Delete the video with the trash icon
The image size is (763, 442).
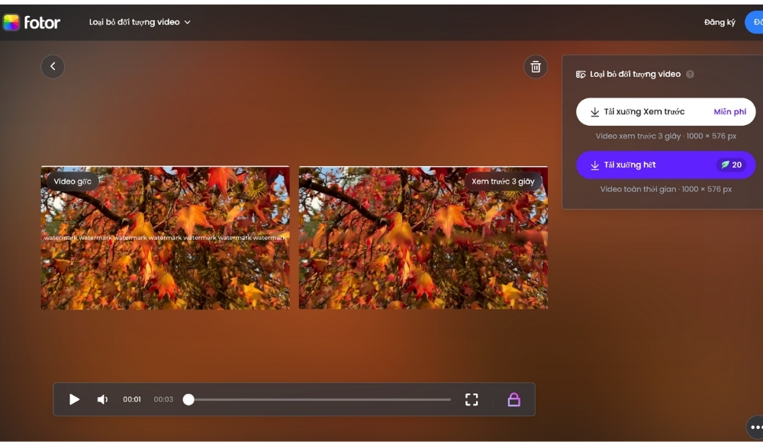coord(536,66)
